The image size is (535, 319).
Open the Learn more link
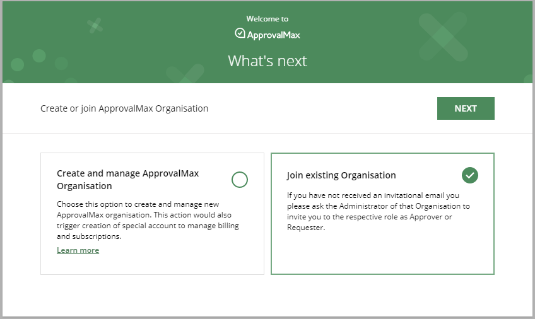(x=78, y=250)
